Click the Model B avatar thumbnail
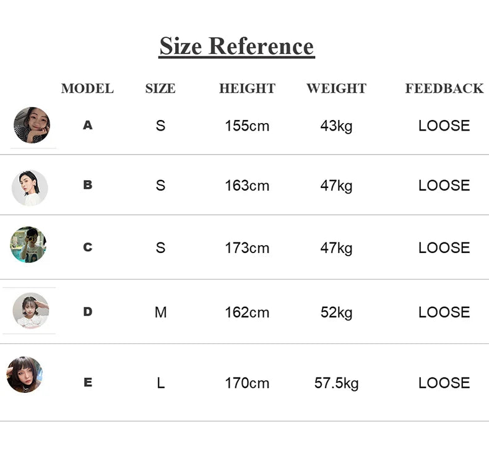489x464 pixels. [30, 187]
